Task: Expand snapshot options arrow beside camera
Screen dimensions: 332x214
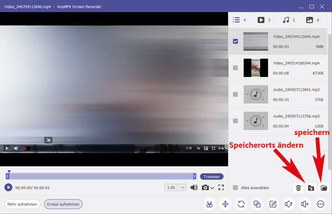Action: coord(212,188)
